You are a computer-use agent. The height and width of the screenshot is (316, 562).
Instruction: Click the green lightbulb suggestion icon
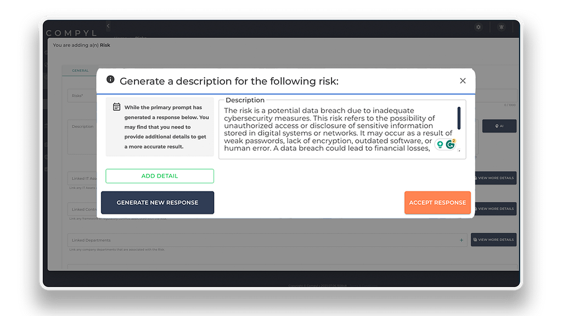click(x=440, y=144)
